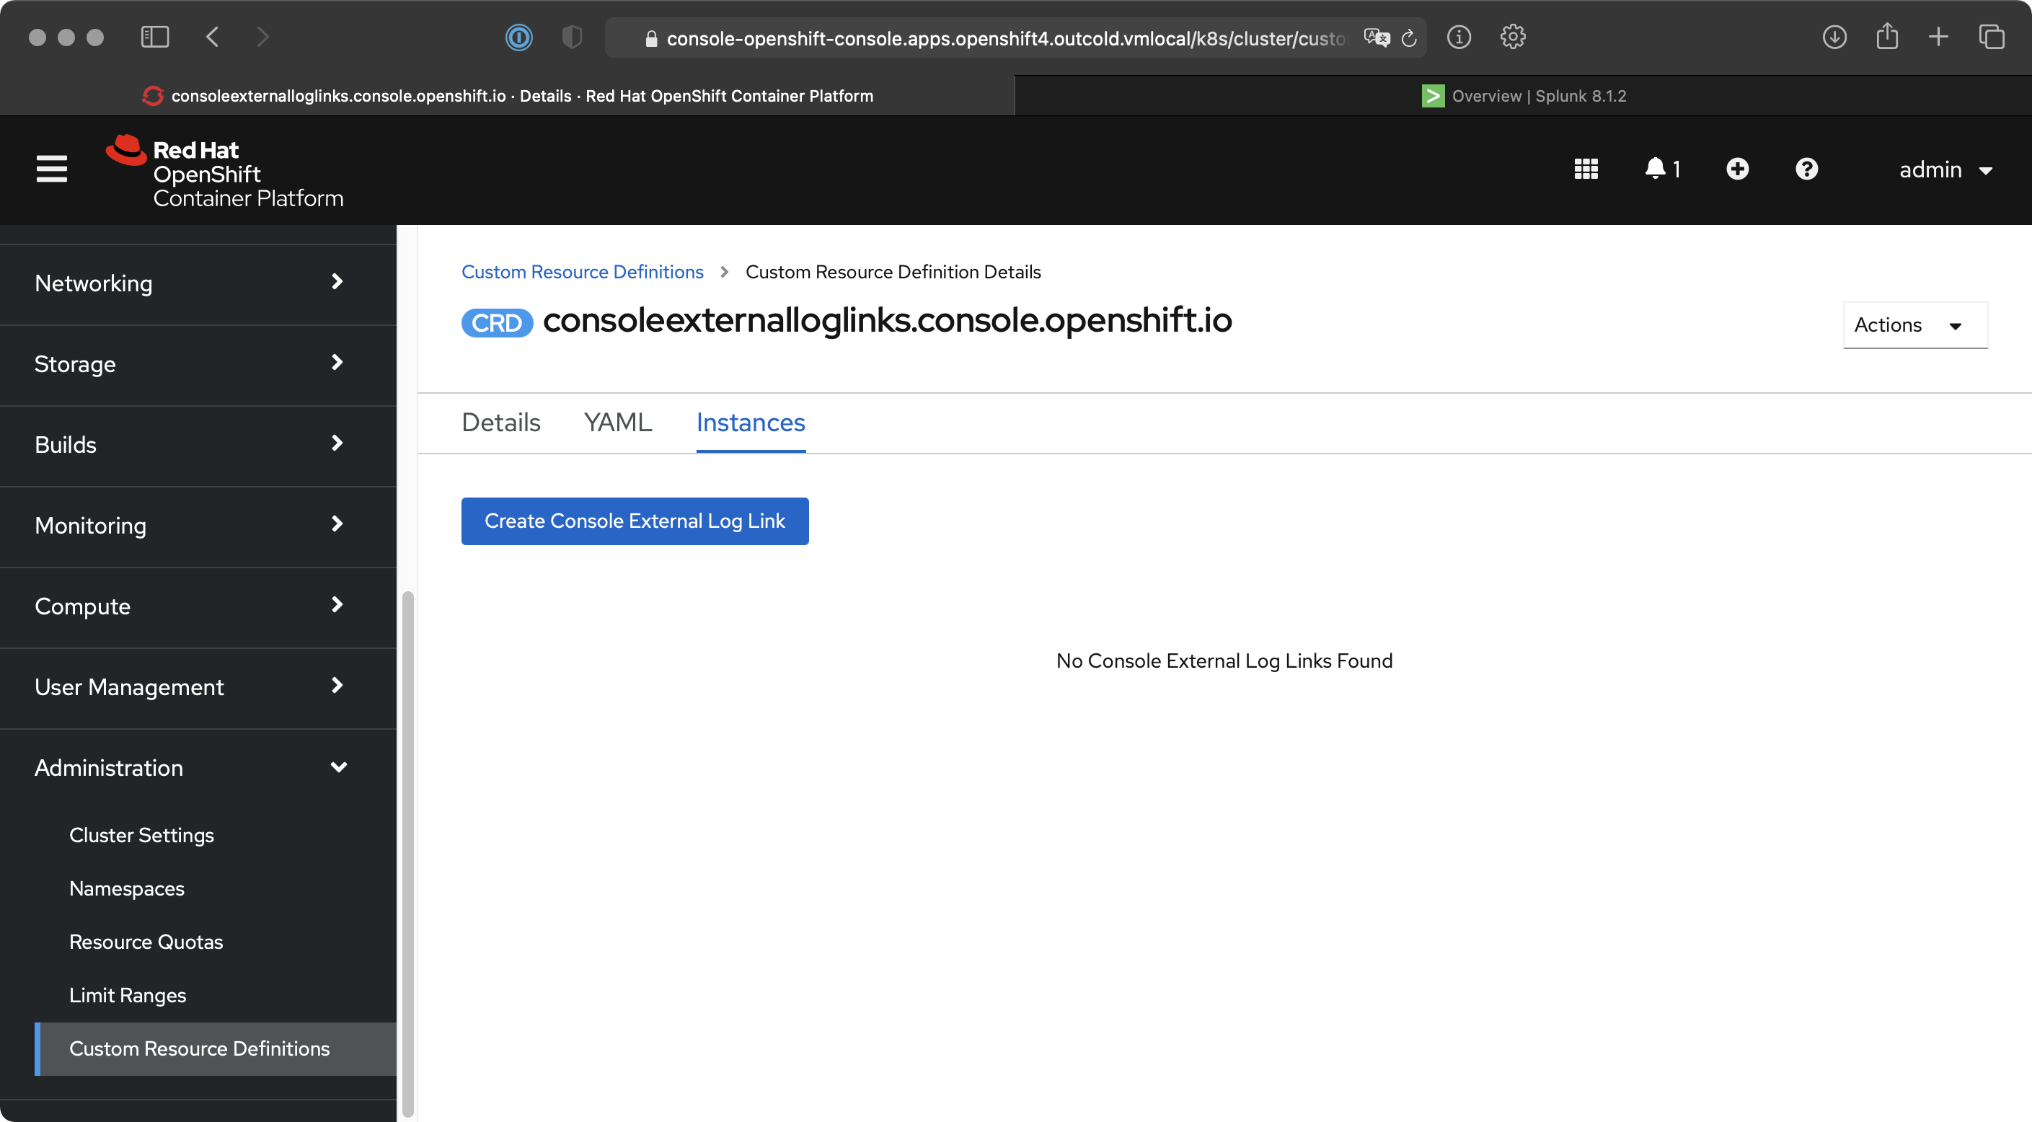
Task: Open the notifications bell
Action: [x=1661, y=169]
